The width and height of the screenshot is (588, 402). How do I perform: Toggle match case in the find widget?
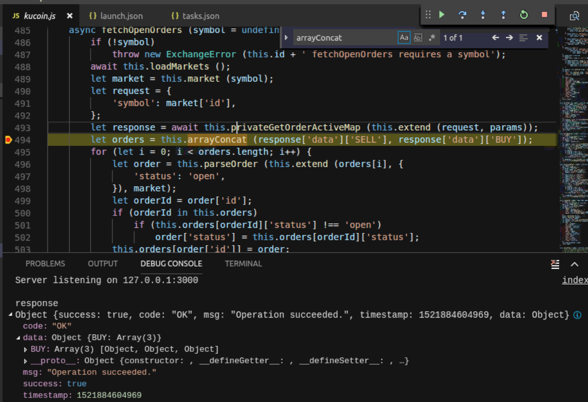[x=403, y=38]
